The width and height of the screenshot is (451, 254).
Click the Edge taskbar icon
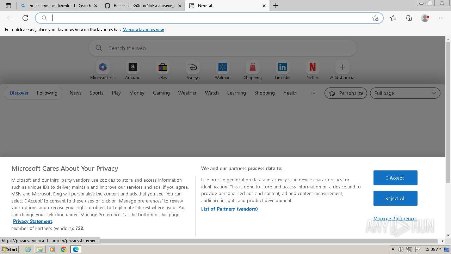point(75,249)
